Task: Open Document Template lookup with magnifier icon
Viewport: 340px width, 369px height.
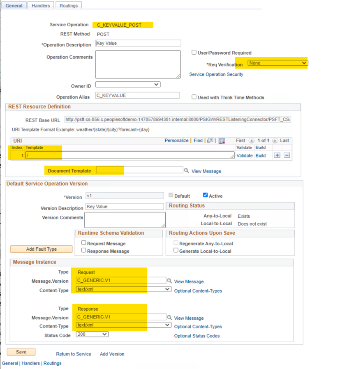Action: pos(186,170)
